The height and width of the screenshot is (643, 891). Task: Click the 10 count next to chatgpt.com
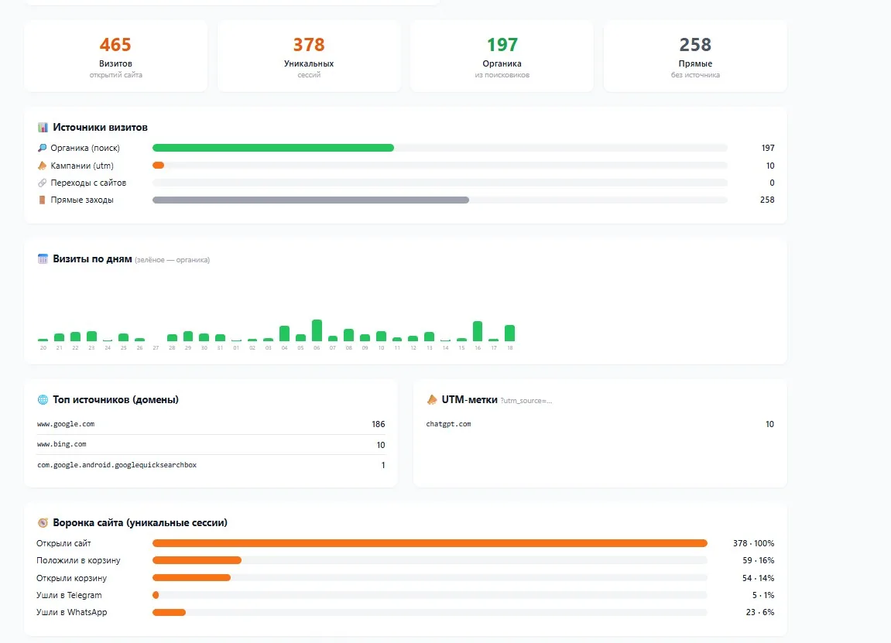point(770,424)
